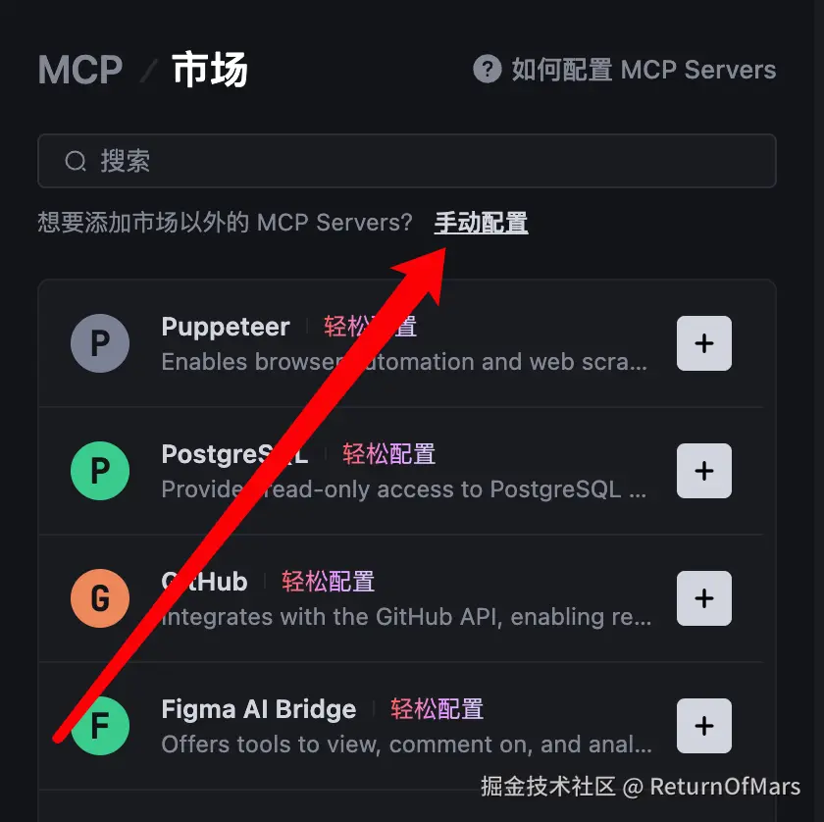The height and width of the screenshot is (822, 824).
Task: Click PostgreSQL's 轻松配置 tag
Action: (x=388, y=454)
